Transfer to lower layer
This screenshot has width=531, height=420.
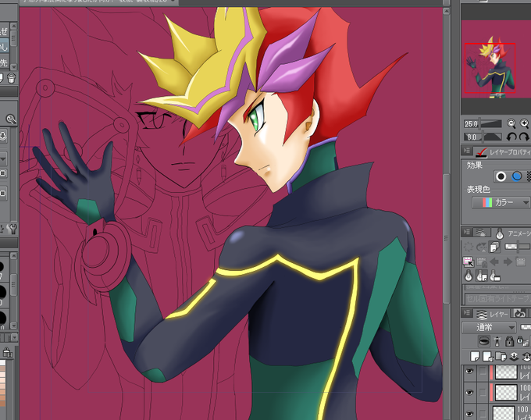[x=514, y=356]
